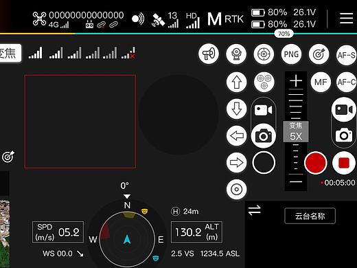357x268 pixels.
Task: Tap the RTK status label
Action: click(234, 19)
